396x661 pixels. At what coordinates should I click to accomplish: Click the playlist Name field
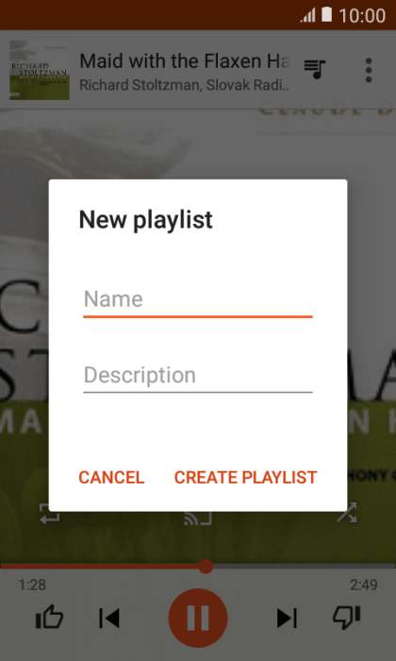[x=198, y=300]
